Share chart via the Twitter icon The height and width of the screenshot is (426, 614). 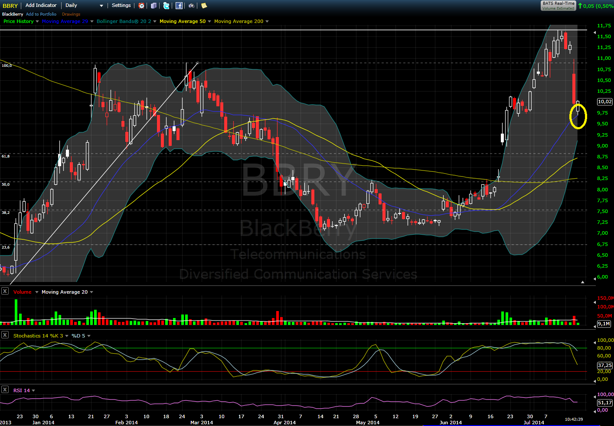point(167,6)
